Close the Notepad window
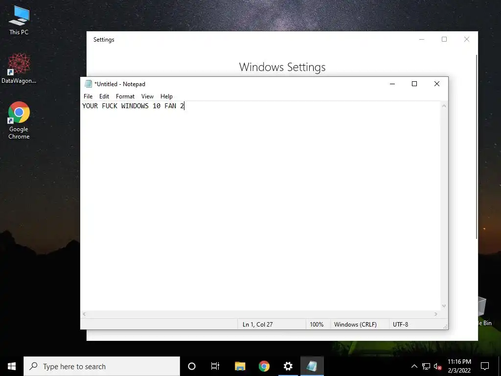Screen dimensions: 501x376 [x=437, y=84]
